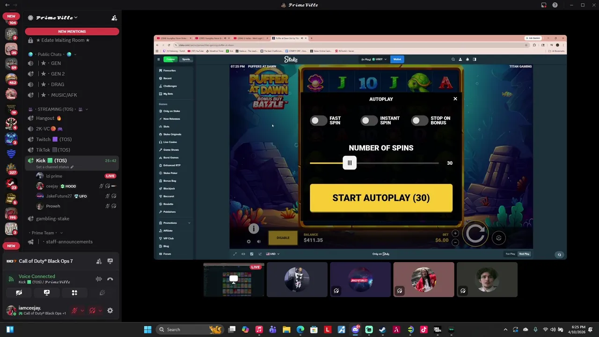Turn on Stop On Bonus switch
Viewport: 599px width, 337px height.
click(x=419, y=121)
